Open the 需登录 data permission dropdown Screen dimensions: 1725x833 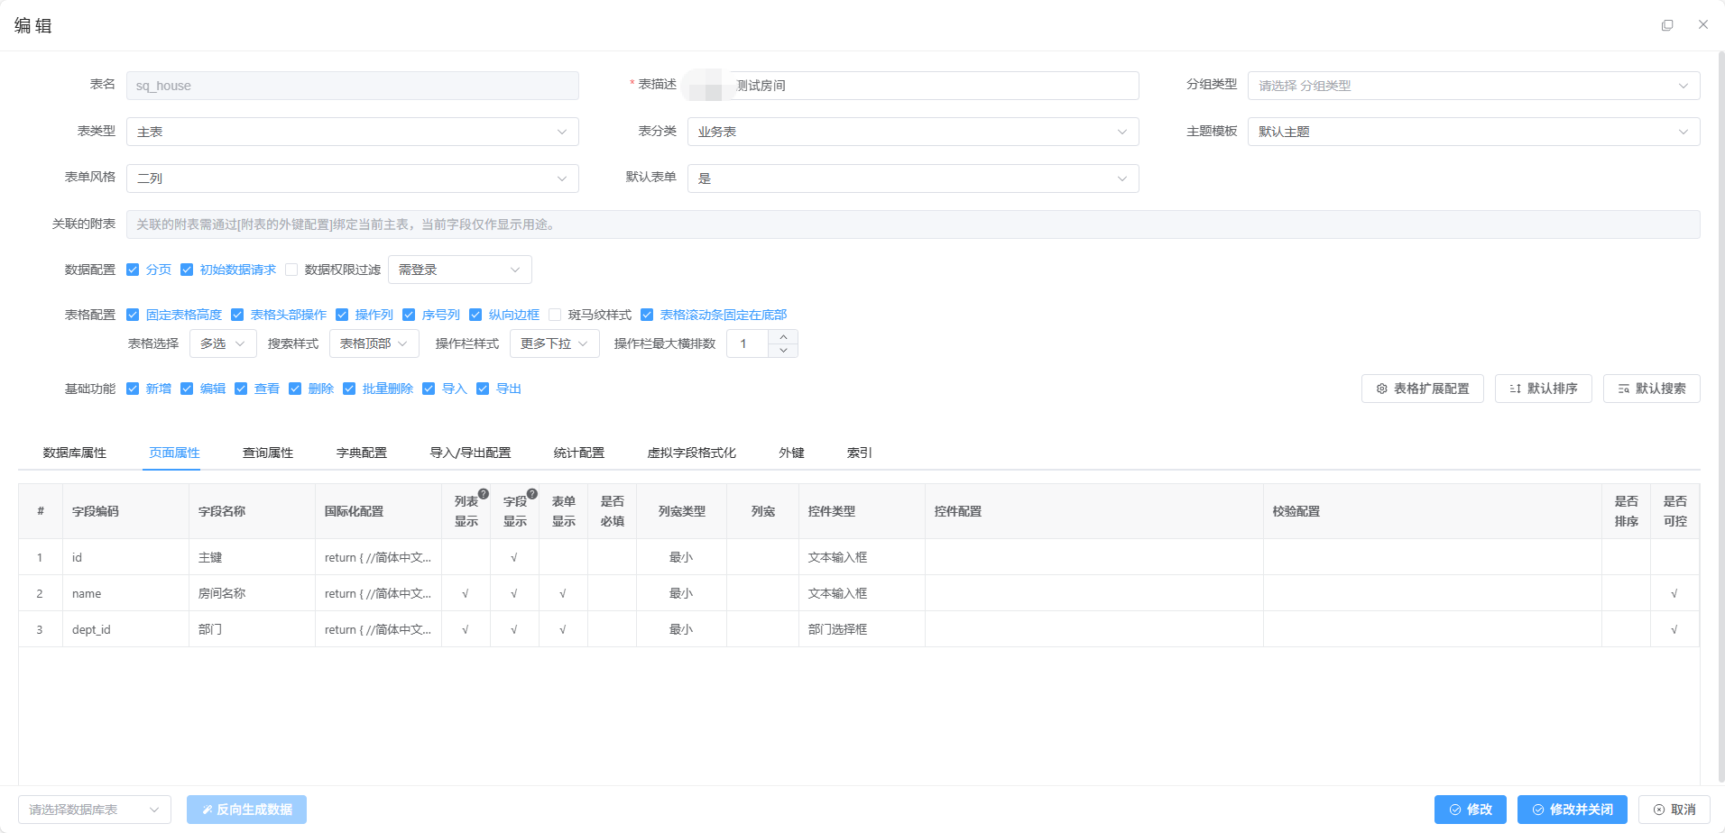[x=460, y=270]
